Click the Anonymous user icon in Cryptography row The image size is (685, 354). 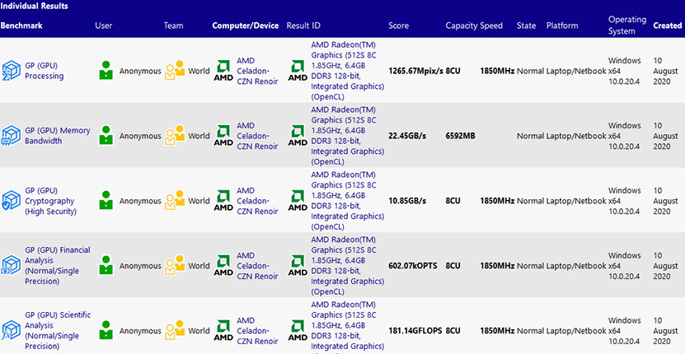(106, 200)
